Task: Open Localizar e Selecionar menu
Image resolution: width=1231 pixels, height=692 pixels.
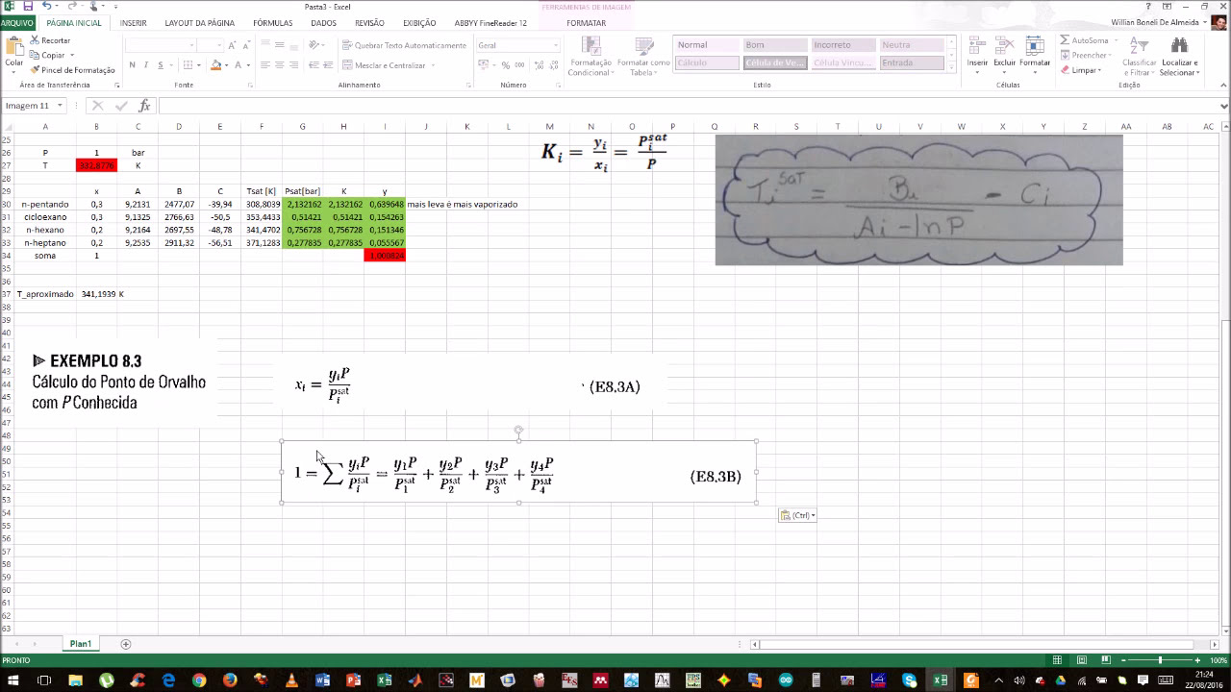Action: 1178,56
